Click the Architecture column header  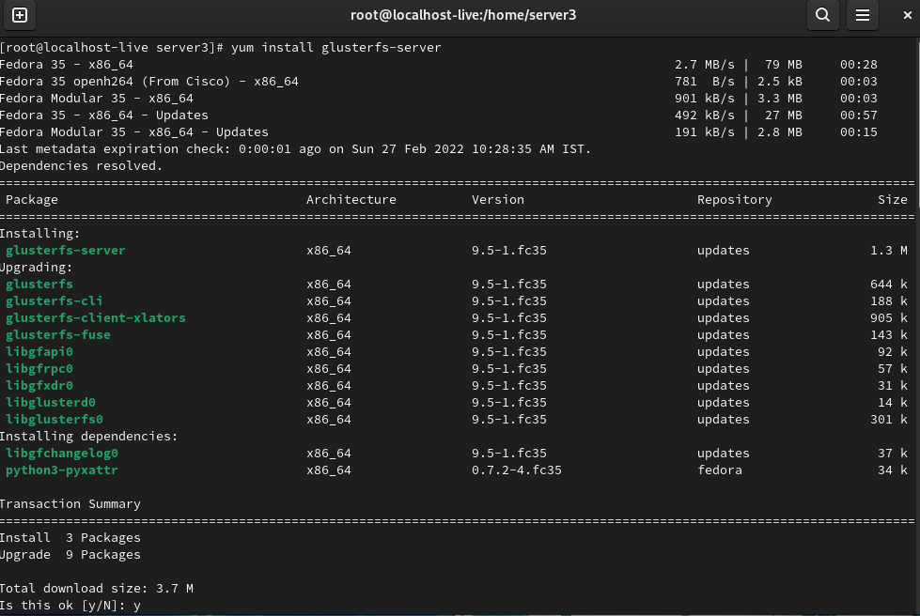pos(351,199)
